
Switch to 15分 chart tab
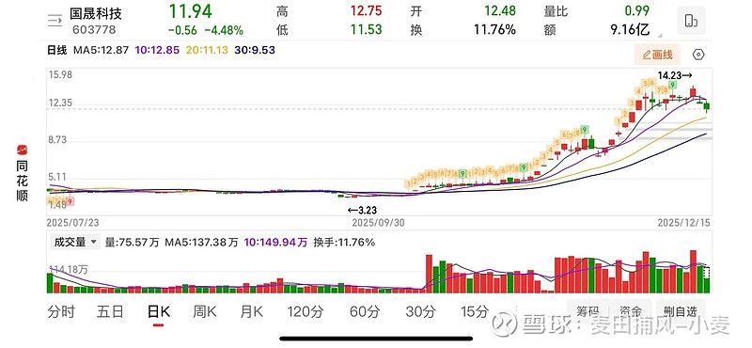tap(475, 312)
